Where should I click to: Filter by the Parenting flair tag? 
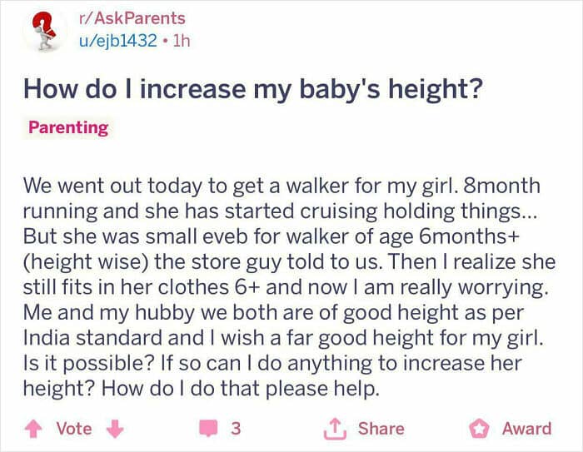[x=68, y=127]
